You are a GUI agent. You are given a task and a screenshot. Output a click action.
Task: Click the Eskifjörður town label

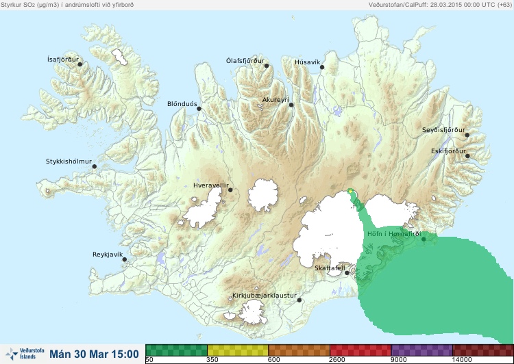pos(448,151)
